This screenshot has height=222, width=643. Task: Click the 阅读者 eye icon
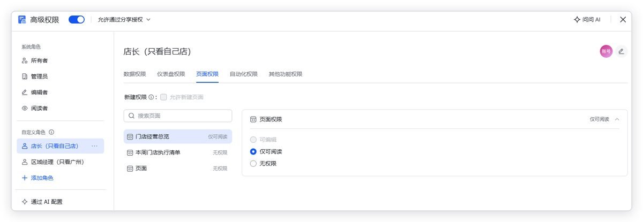tap(25, 108)
